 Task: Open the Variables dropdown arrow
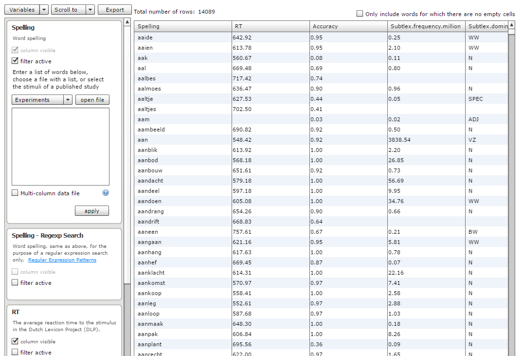(x=44, y=10)
